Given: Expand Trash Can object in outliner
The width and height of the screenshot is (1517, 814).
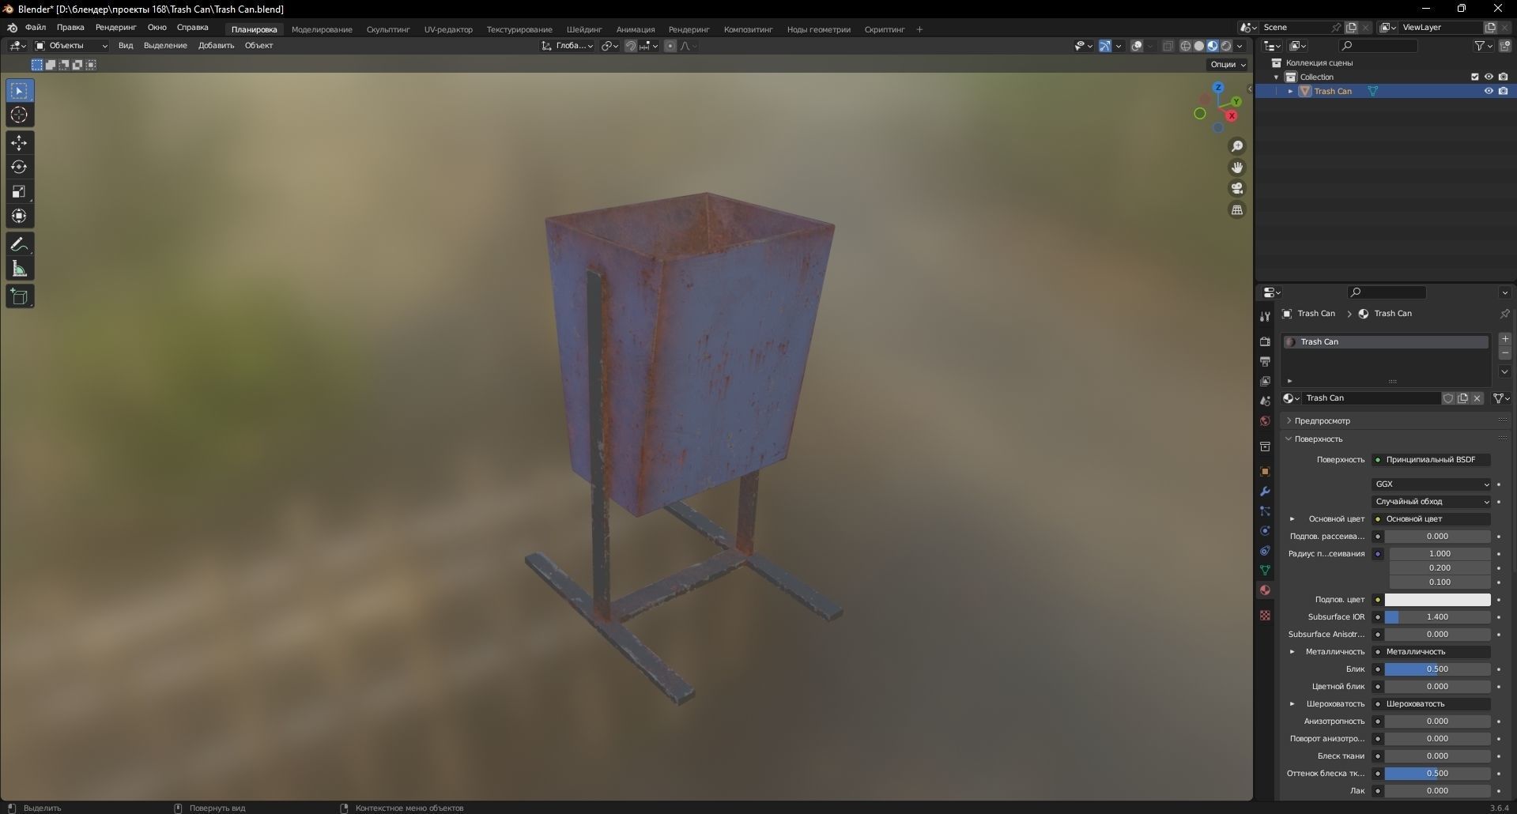Looking at the screenshot, I should coord(1291,91).
